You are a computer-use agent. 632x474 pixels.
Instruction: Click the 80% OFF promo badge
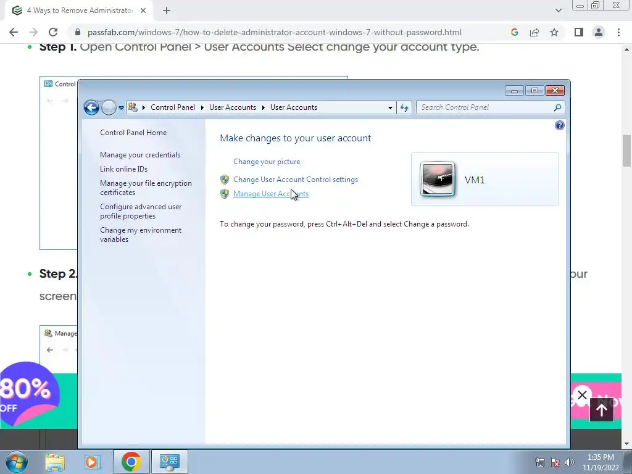click(30, 394)
